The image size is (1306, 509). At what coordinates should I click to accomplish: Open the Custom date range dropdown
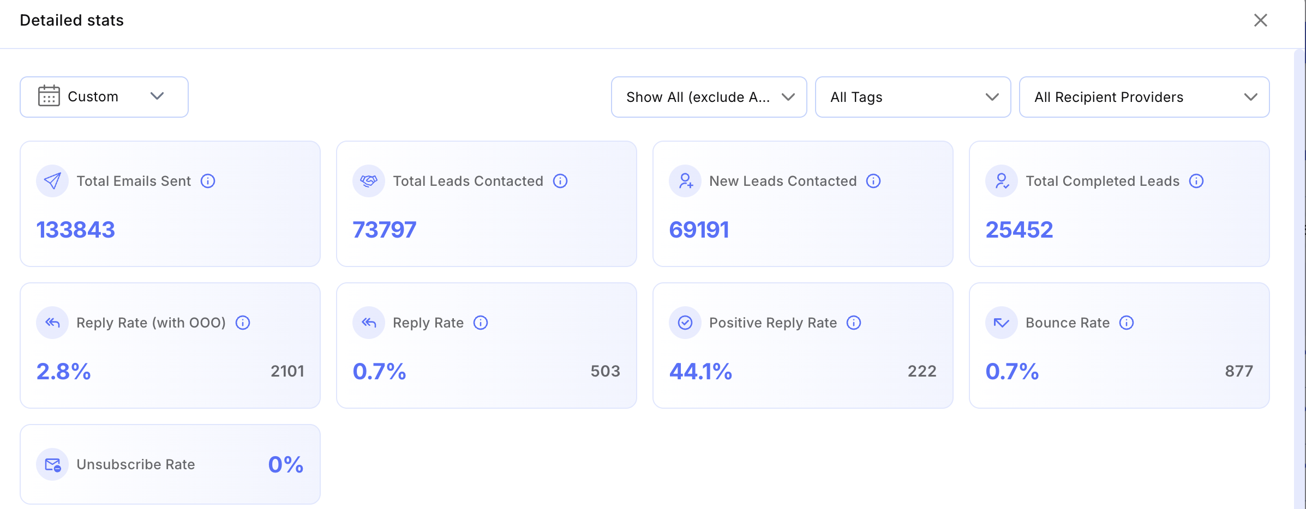coord(104,97)
